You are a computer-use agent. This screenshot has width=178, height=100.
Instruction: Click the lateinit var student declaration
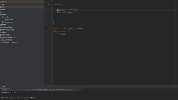68,28
